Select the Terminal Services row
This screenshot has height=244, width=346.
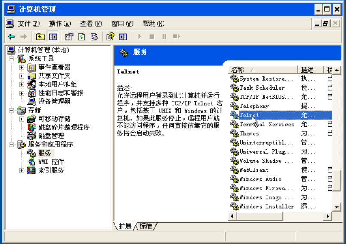click(x=280, y=124)
